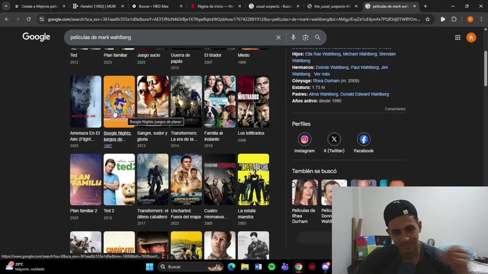Image resolution: width=488 pixels, height=274 pixels.
Task: View site information icon in address bar
Action: 42,19
